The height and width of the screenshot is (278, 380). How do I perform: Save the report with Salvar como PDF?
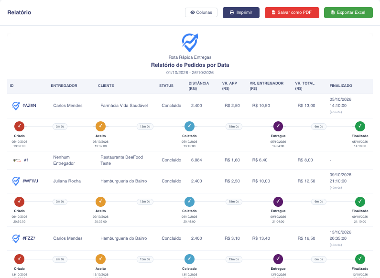[292, 12]
